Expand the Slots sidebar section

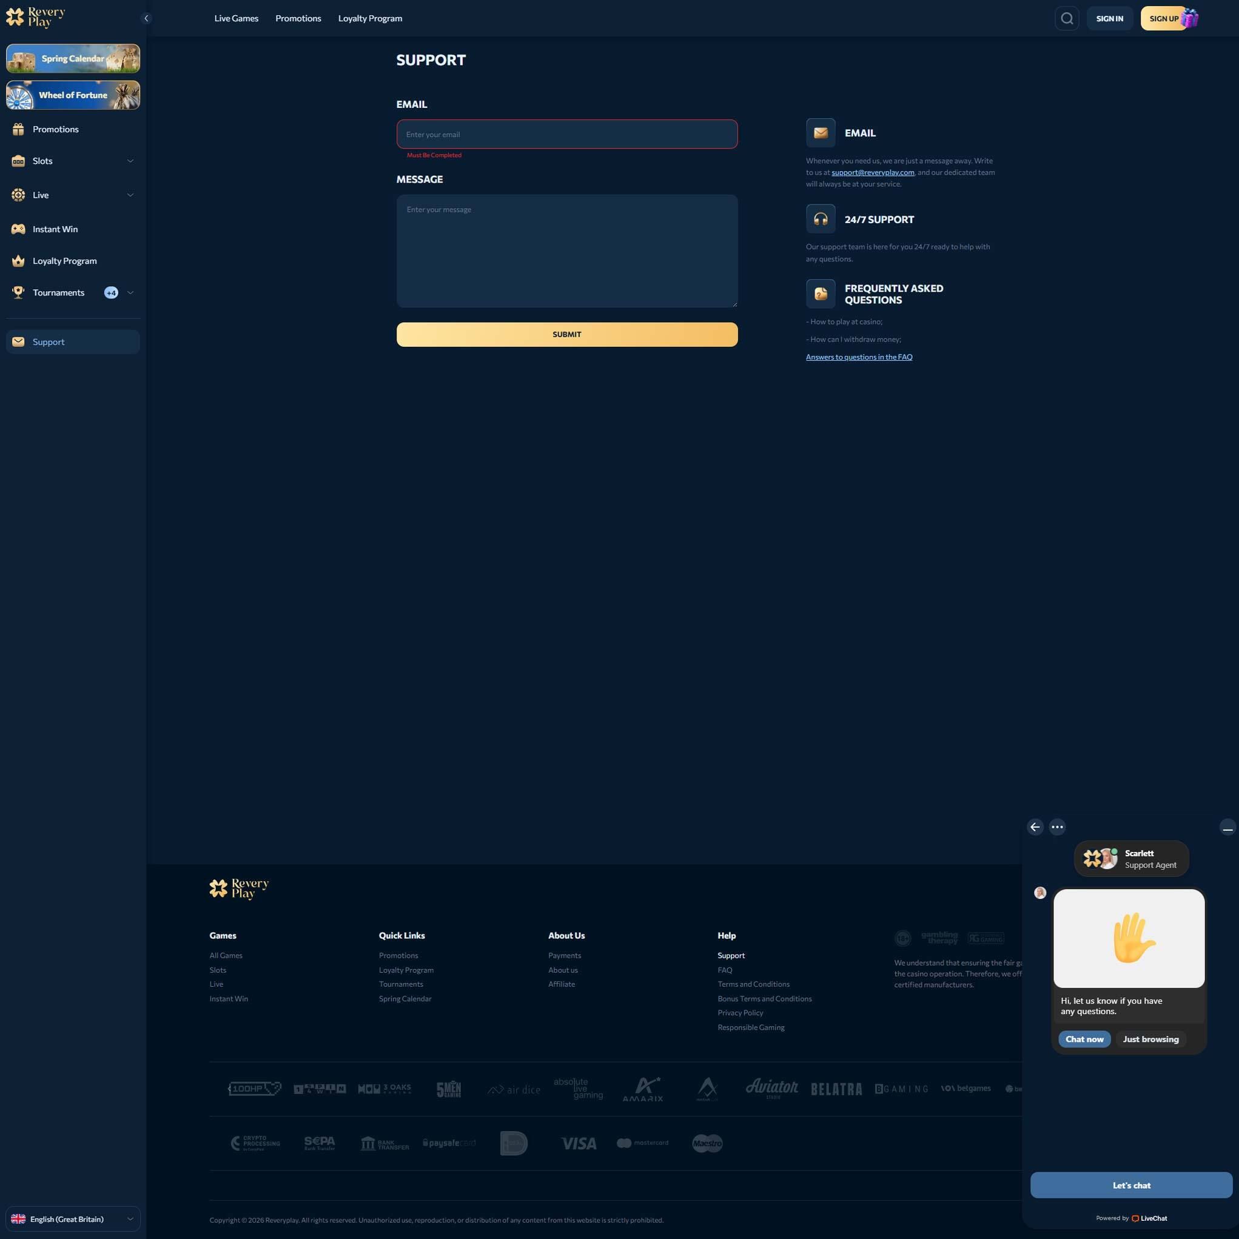coord(130,161)
